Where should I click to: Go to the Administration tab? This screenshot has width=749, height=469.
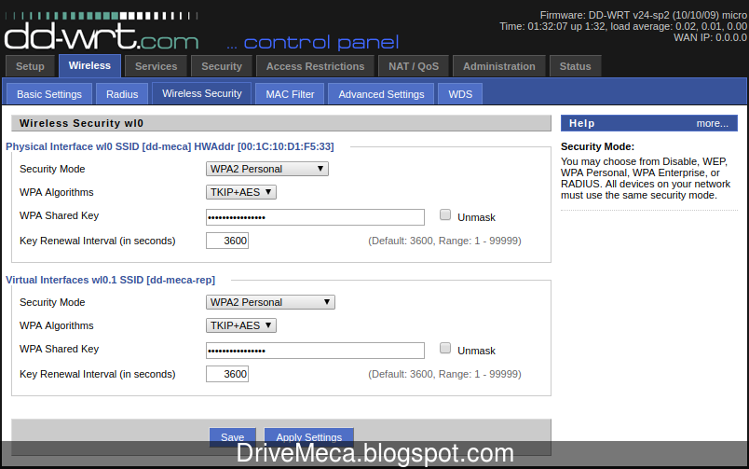[x=499, y=66]
